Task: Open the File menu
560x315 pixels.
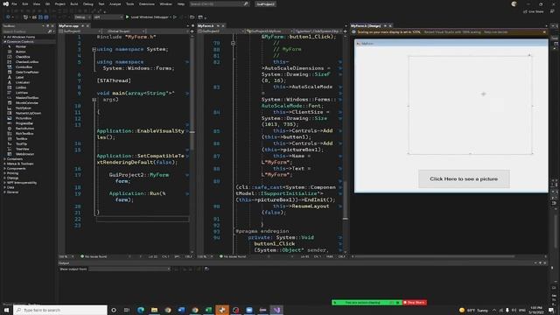Action: click(x=14, y=3)
